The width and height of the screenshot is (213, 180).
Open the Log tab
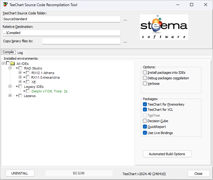(x=20, y=53)
